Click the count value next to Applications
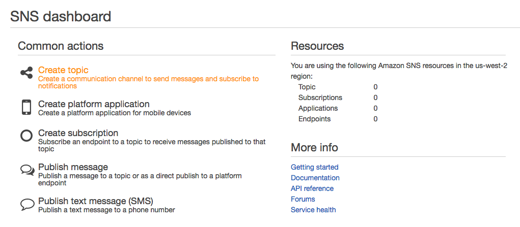Viewport: 520px width, 227px height. click(x=375, y=108)
